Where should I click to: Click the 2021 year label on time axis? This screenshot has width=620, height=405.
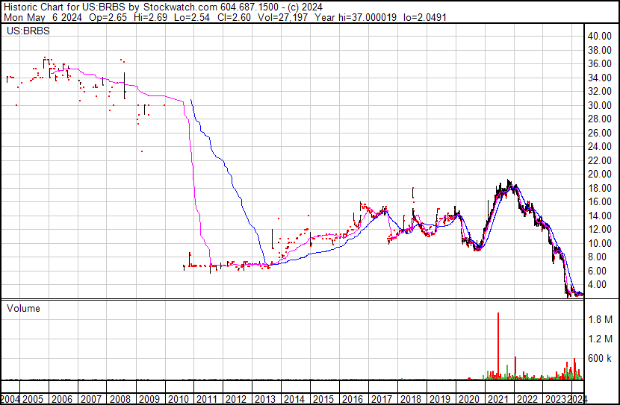(496, 399)
